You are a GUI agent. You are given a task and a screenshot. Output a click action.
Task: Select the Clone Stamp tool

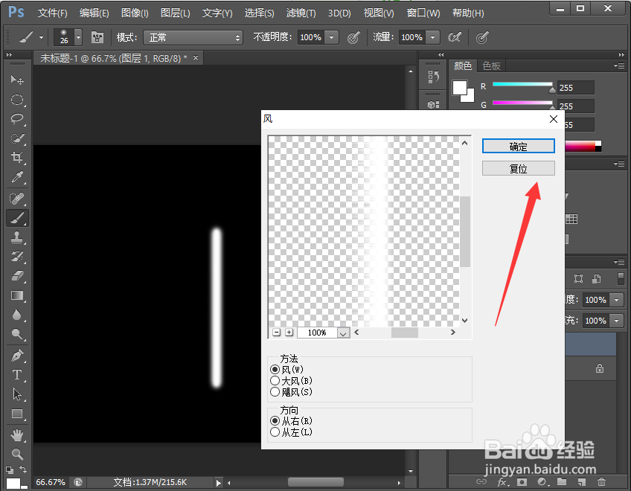click(x=17, y=237)
